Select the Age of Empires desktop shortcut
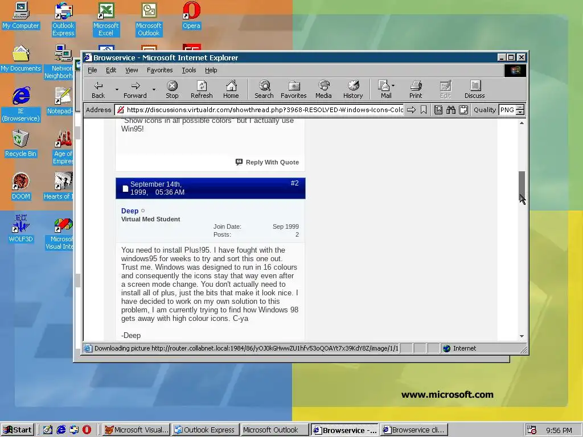 click(63, 147)
